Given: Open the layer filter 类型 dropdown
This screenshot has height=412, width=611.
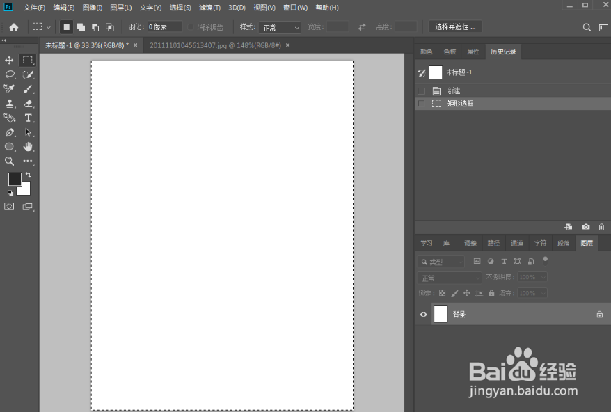Looking at the screenshot, I should point(441,262).
